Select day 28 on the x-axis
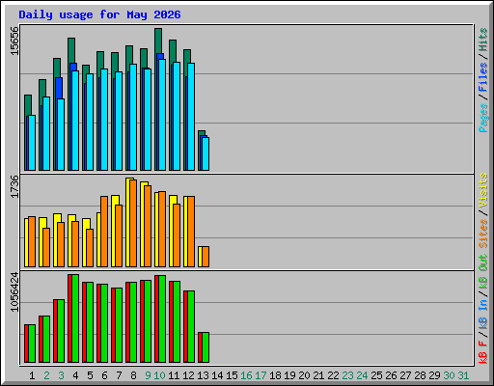This screenshot has width=494, height=386. pyautogui.click(x=420, y=375)
